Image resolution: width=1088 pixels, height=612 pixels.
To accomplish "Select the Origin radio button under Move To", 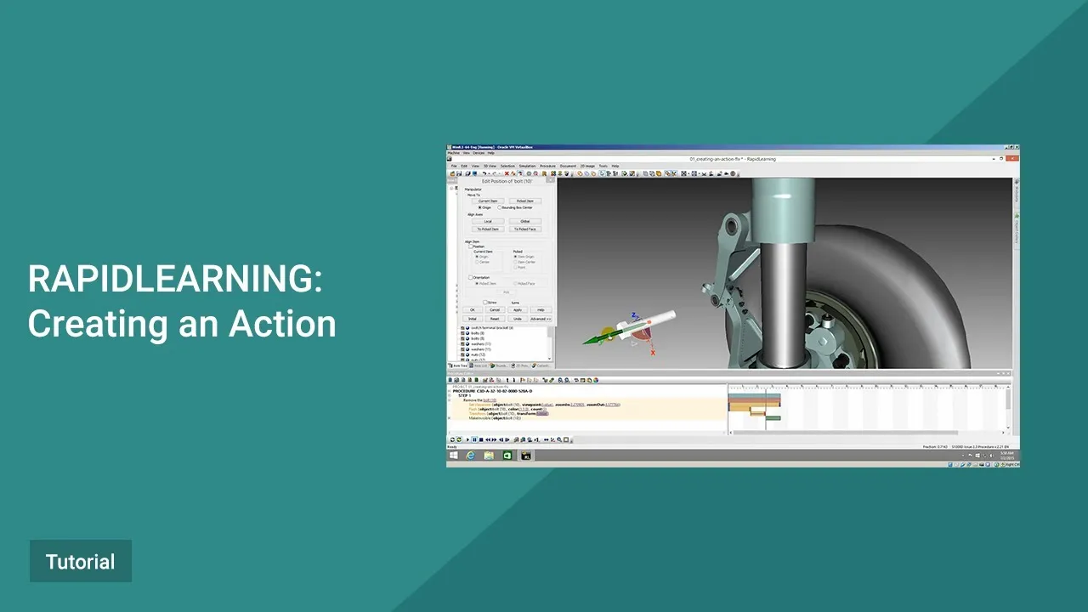I will (480, 207).
